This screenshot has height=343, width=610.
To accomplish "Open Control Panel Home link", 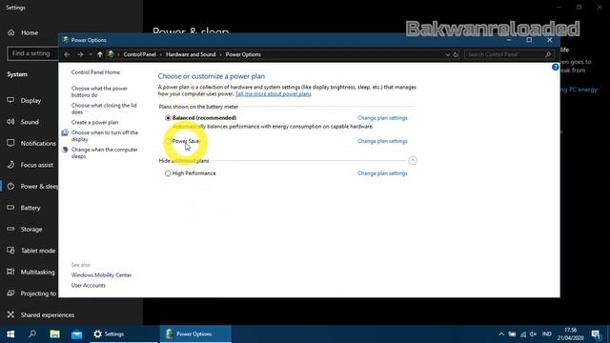I will tap(95, 72).
